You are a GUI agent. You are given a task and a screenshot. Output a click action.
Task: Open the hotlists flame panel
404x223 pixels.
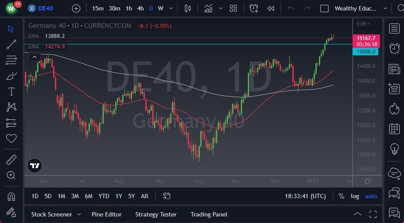click(x=394, y=109)
